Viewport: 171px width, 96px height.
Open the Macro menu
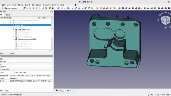pos(21,5)
